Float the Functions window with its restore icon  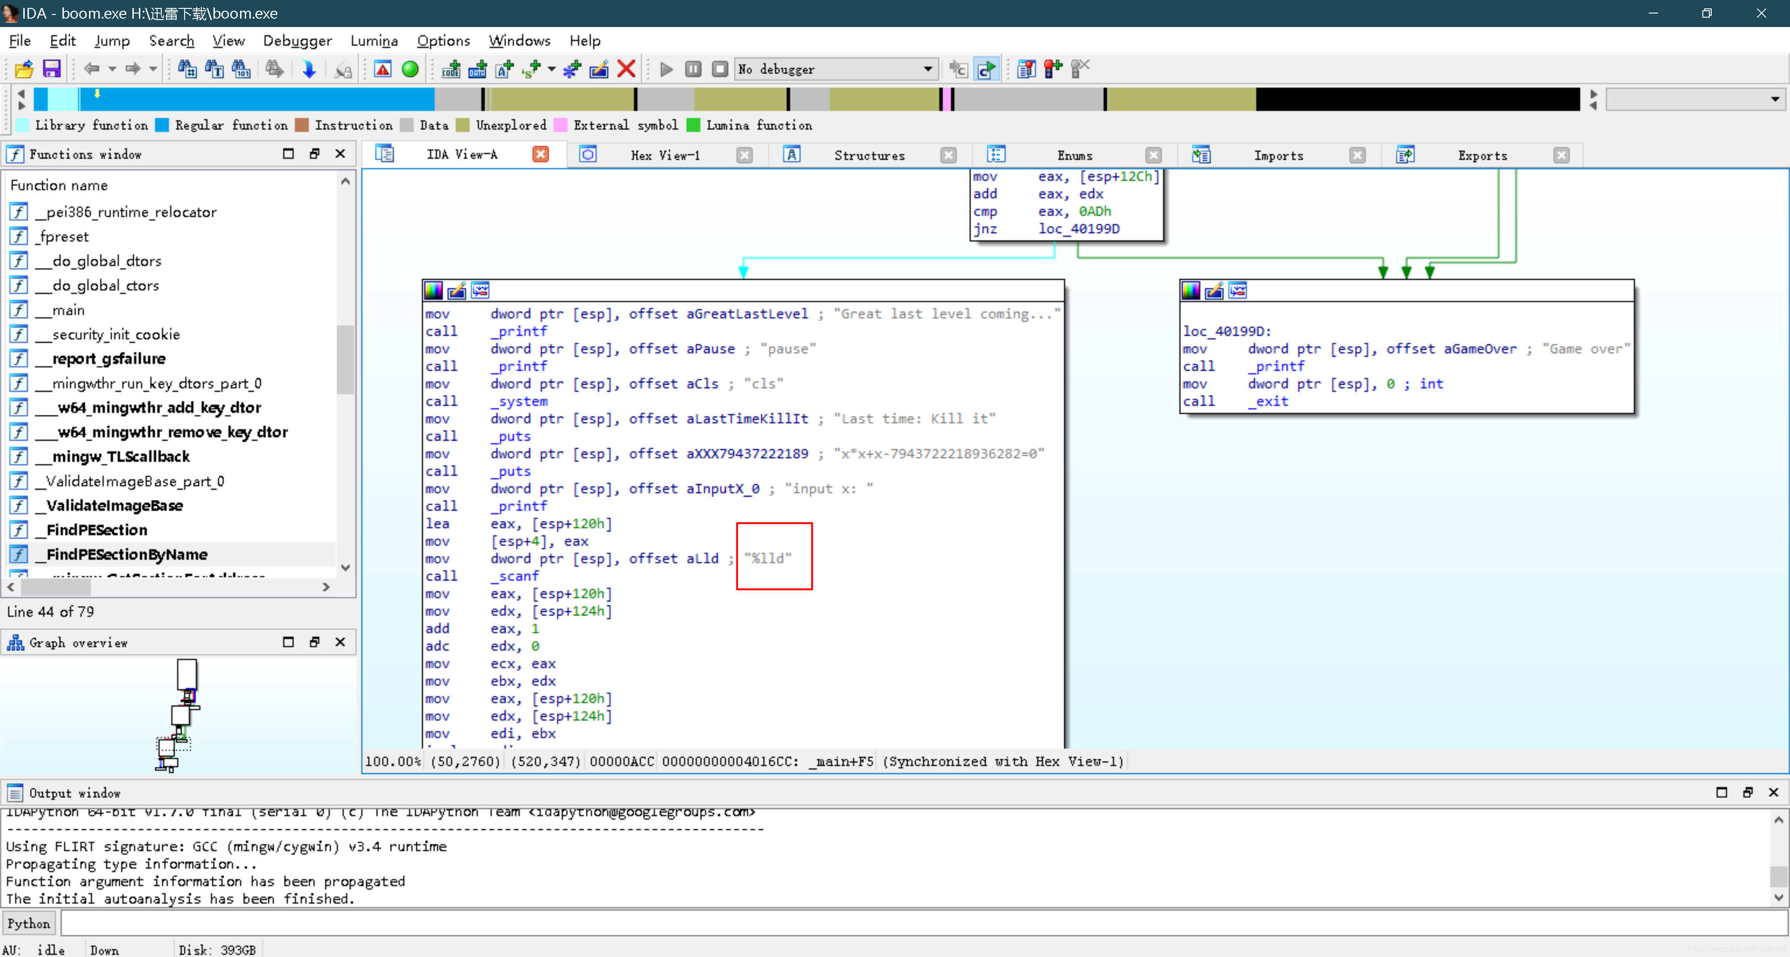[315, 153]
